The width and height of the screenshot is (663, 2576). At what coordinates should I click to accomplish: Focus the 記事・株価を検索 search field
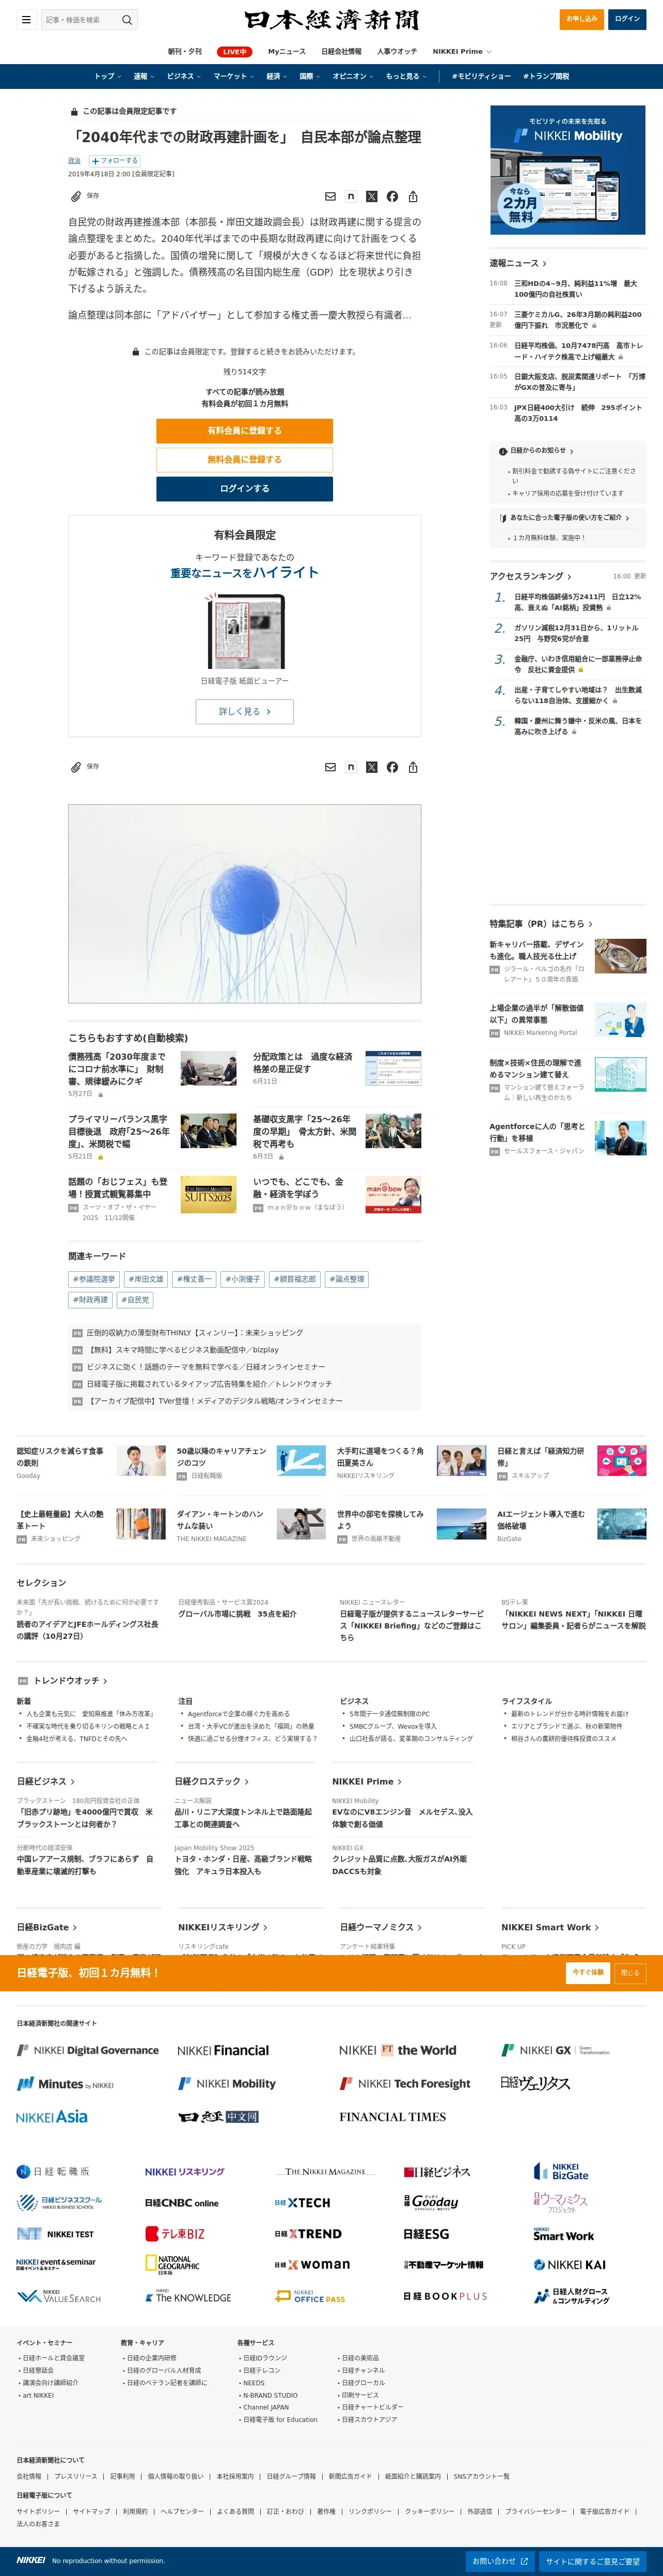point(80,20)
